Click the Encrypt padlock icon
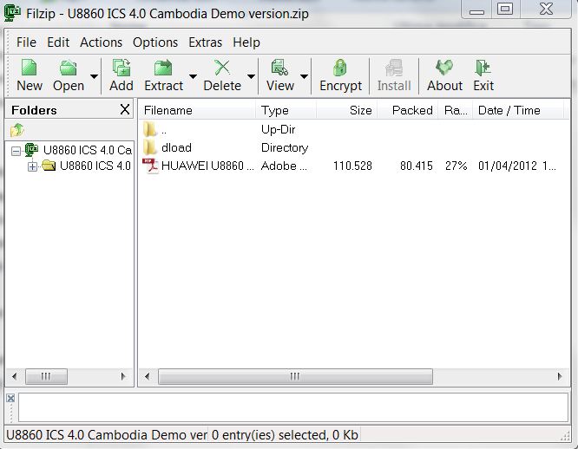The width and height of the screenshot is (578, 449). [x=340, y=68]
